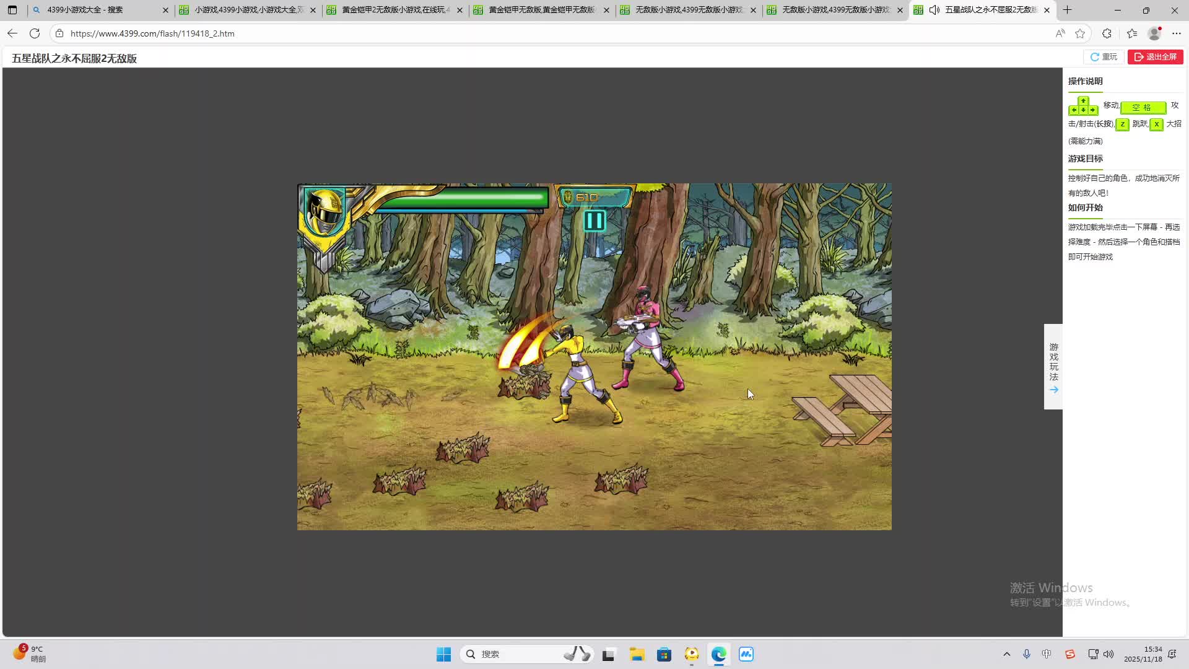This screenshot has width=1189, height=669.
Task: Click the 重玩 replay button
Action: (x=1104, y=57)
